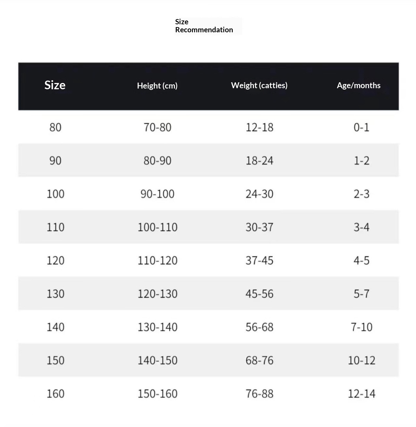Select the weight cell reading 12-18
Screen dimensions: 416x427
coord(260,127)
